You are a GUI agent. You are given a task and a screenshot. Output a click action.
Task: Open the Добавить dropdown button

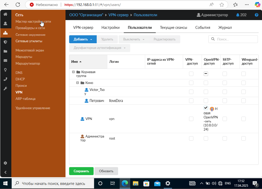click(x=83, y=39)
